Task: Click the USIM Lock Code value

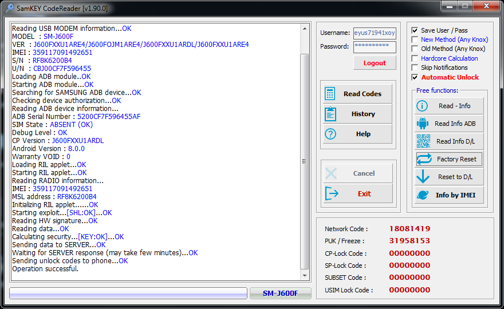Action: [x=409, y=290]
